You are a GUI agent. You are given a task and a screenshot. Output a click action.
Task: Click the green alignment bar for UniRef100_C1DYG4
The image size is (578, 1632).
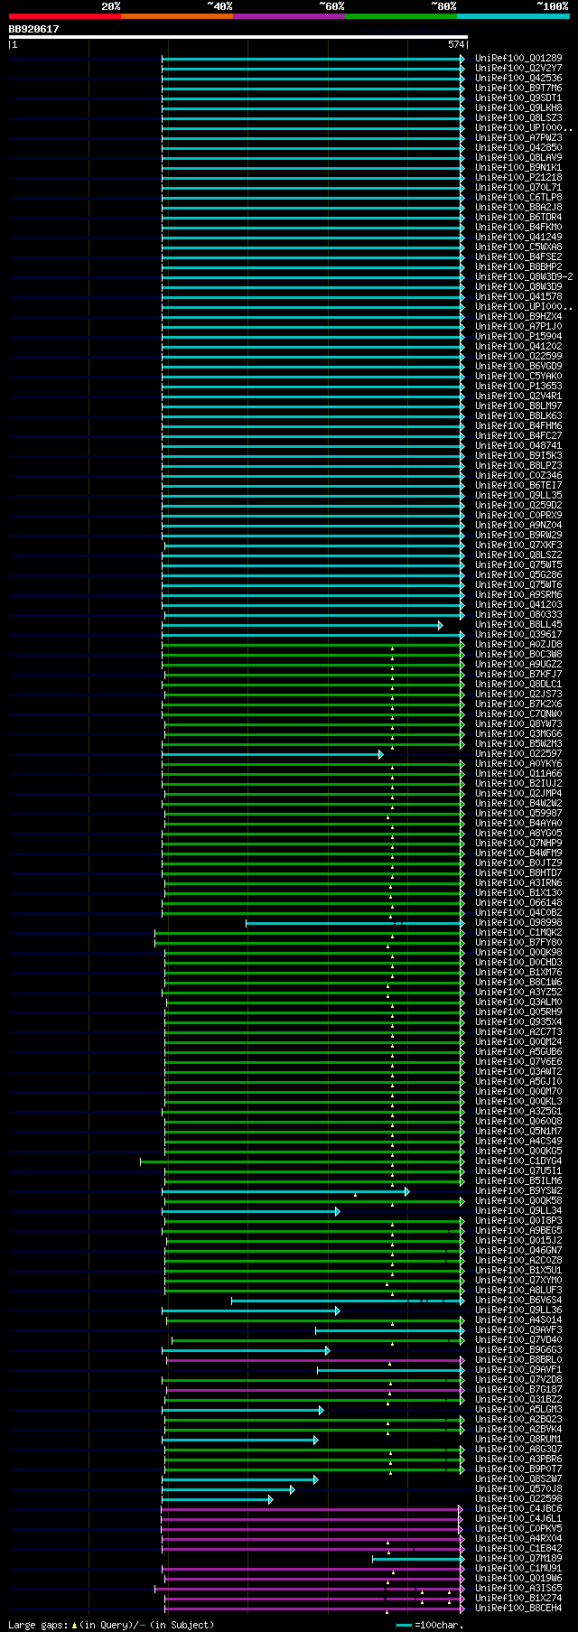click(x=303, y=1161)
